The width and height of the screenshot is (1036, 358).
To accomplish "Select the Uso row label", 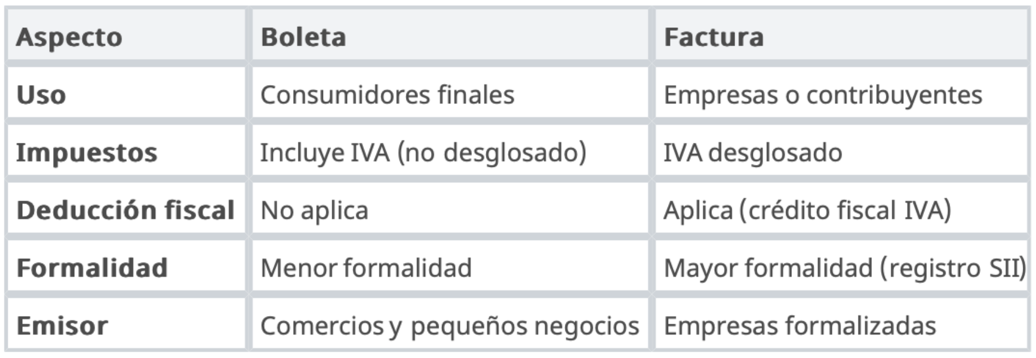I will (127, 94).
